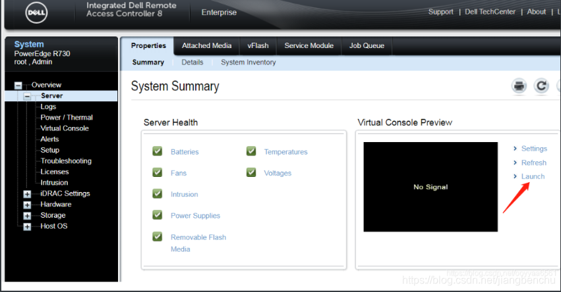The image size is (561, 292).
Task: Open the Intrusion health link
Action: [185, 194]
